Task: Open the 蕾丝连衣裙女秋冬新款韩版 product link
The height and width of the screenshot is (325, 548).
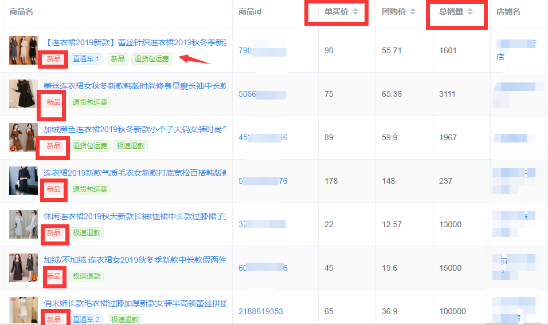Action: 134,86
